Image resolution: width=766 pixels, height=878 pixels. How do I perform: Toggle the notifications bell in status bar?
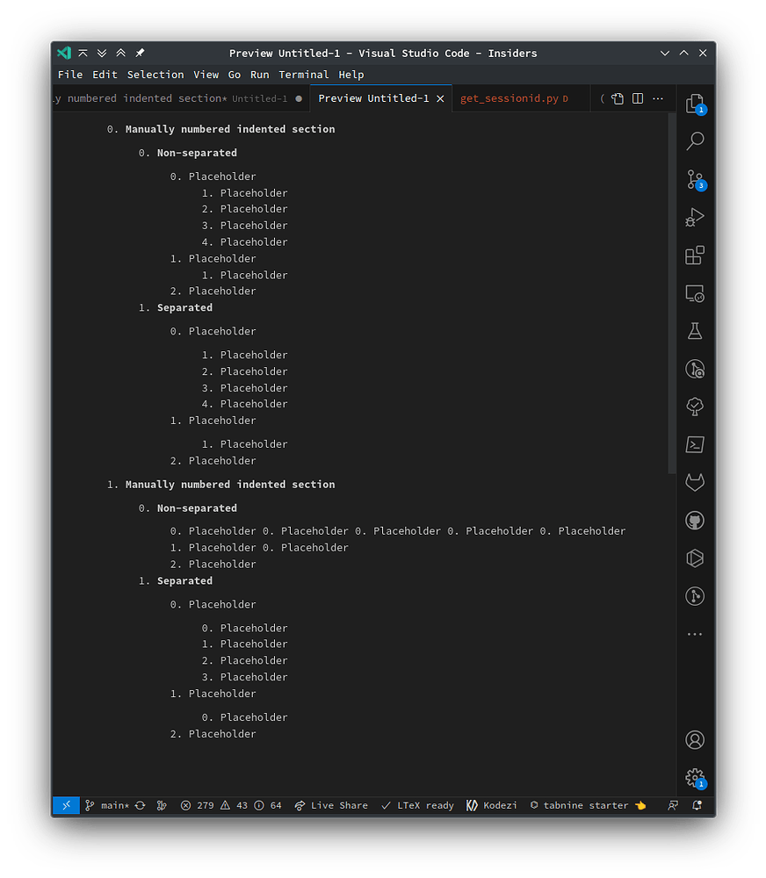coord(697,805)
